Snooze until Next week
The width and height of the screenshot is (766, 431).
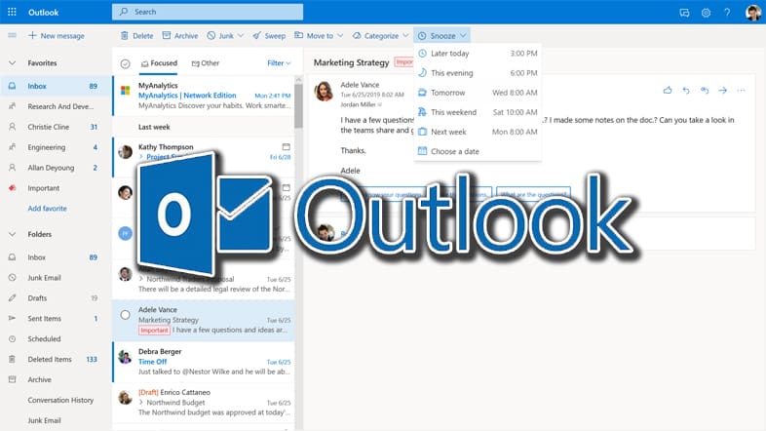point(478,132)
